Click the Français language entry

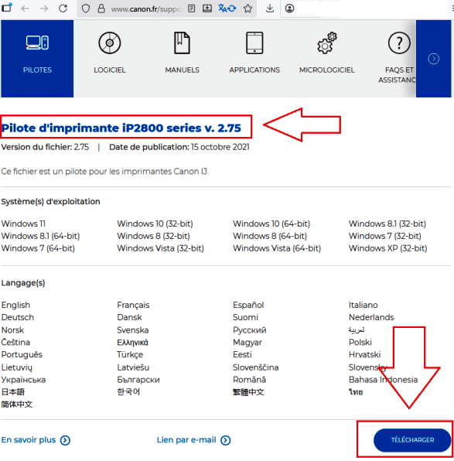tap(133, 306)
